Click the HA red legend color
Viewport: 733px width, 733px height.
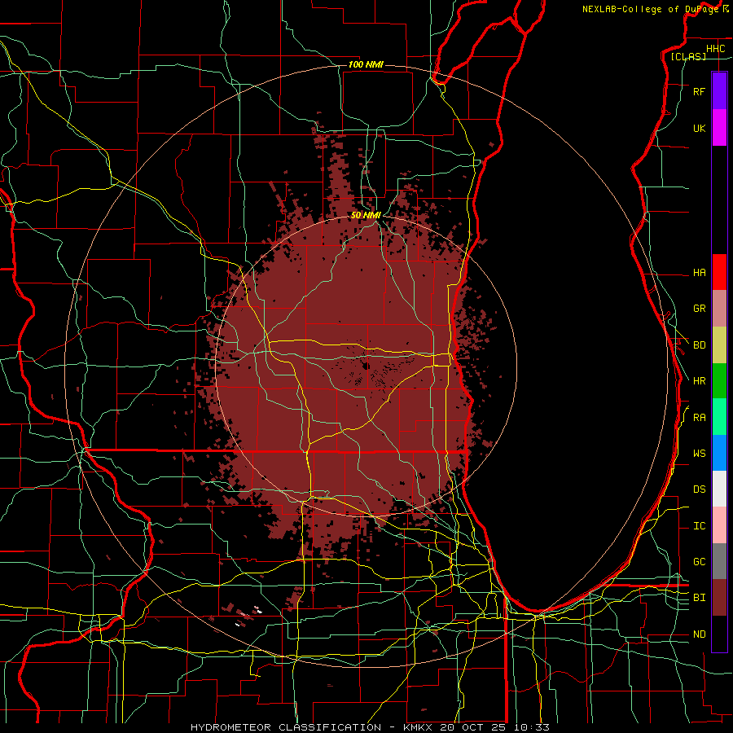pos(719,272)
